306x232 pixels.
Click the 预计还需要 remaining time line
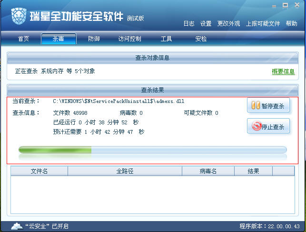point(99,132)
